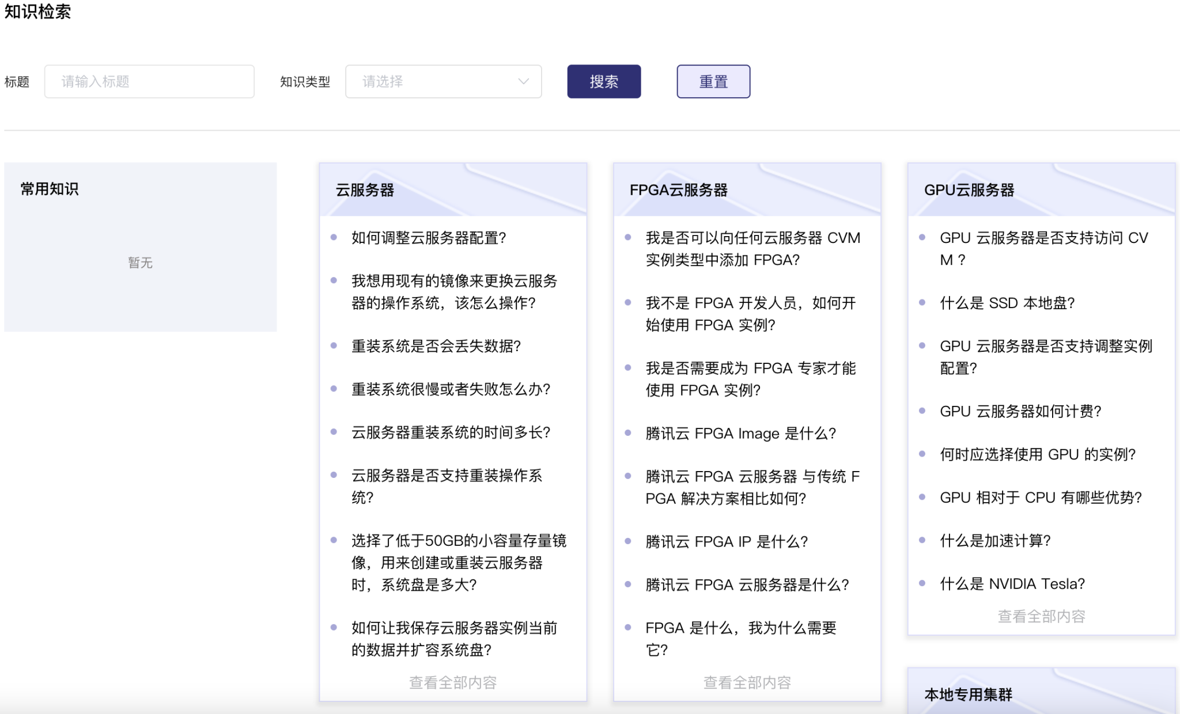Open 何时应选择使用 GPU 的实例? question
Image resolution: width=1180 pixels, height=714 pixels.
(1038, 454)
